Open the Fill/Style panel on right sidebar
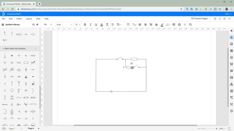The image size is (234, 131). tap(231, 37)
